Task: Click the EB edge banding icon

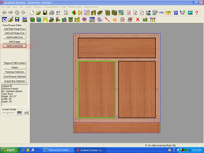Action: tap(64, 20)
